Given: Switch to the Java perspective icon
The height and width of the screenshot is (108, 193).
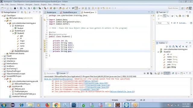Looking at the screenshot, I should point(190,8).
